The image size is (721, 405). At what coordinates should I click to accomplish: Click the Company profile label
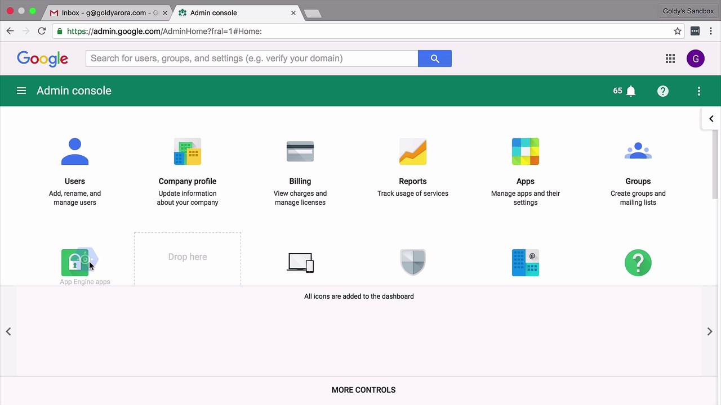(x=188, y=181)
